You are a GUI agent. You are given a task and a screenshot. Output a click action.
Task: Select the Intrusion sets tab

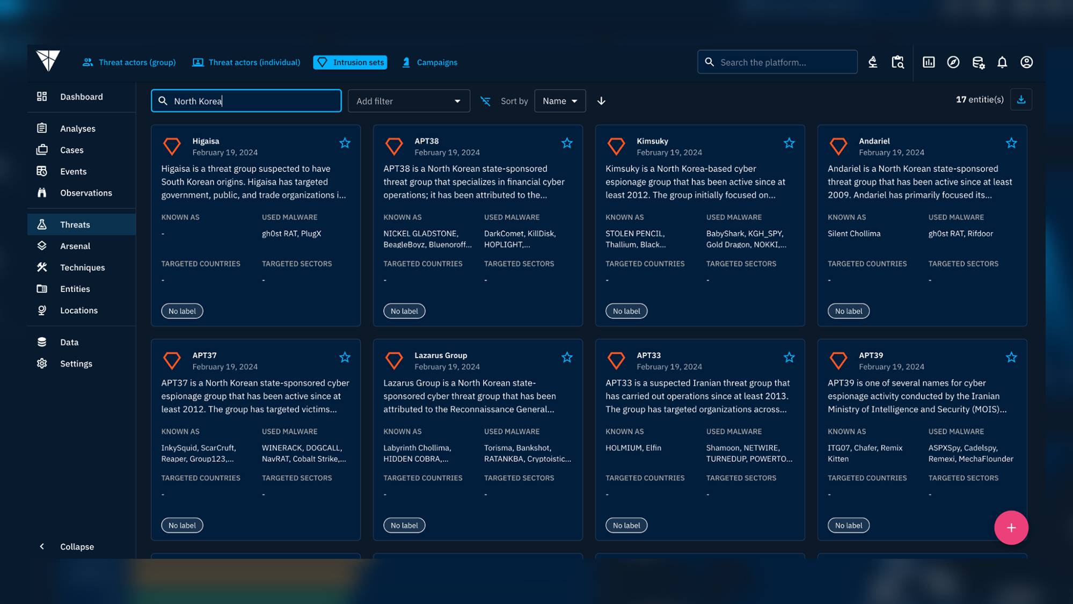[x=350, y=62]
